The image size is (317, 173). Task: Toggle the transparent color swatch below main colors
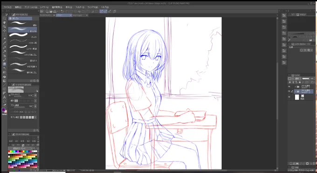click(5, 114)
